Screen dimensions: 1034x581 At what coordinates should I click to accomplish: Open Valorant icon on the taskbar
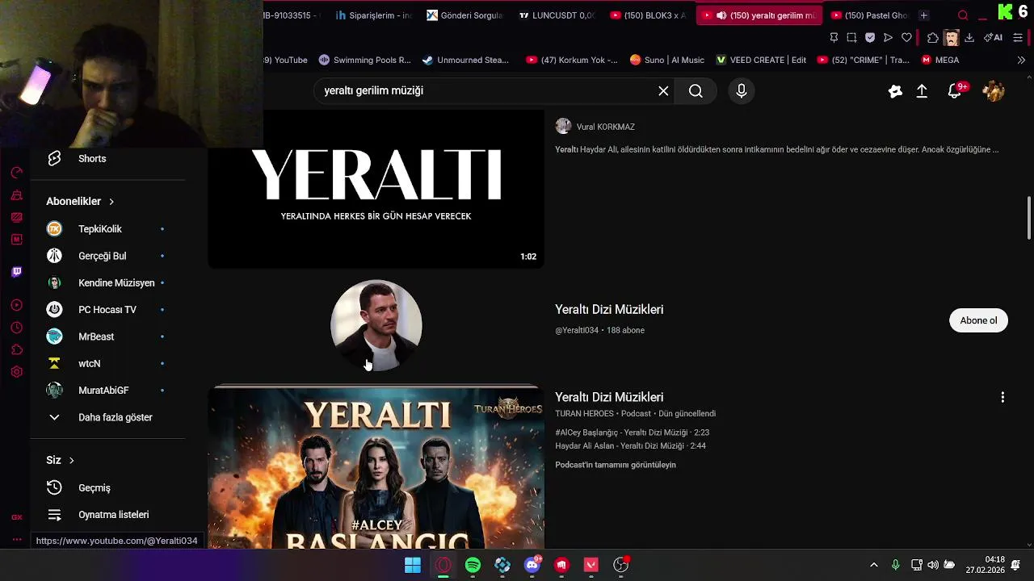pyautogui.click(x=591, y=565)
